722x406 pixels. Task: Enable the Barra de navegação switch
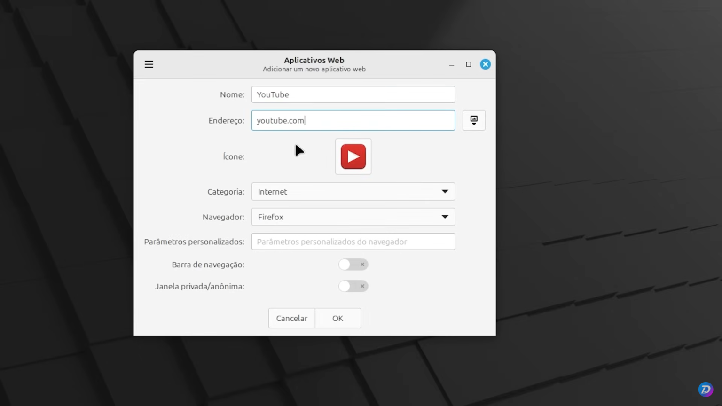click(x=353, y=265)
